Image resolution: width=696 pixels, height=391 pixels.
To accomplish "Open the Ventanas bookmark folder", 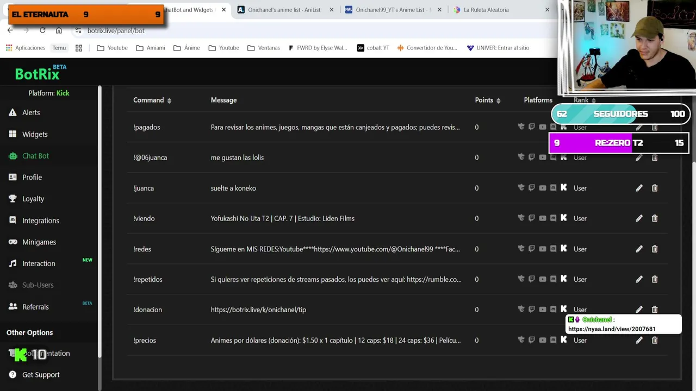I will click(264, 48).
